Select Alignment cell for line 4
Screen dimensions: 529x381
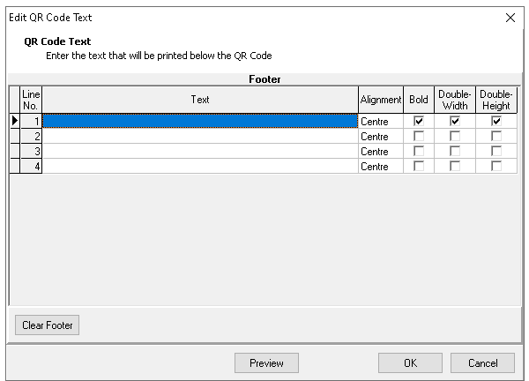[x=380, y=166]
